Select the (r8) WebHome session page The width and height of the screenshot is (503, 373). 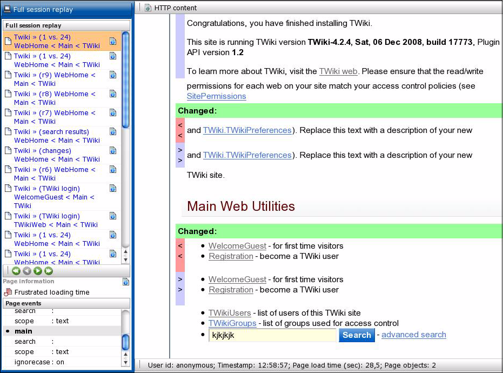[x=55, y=98]
